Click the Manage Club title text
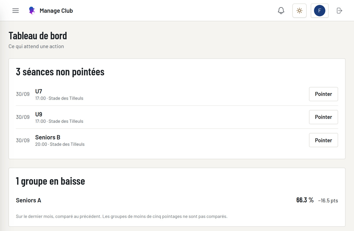 pos(56,11)
